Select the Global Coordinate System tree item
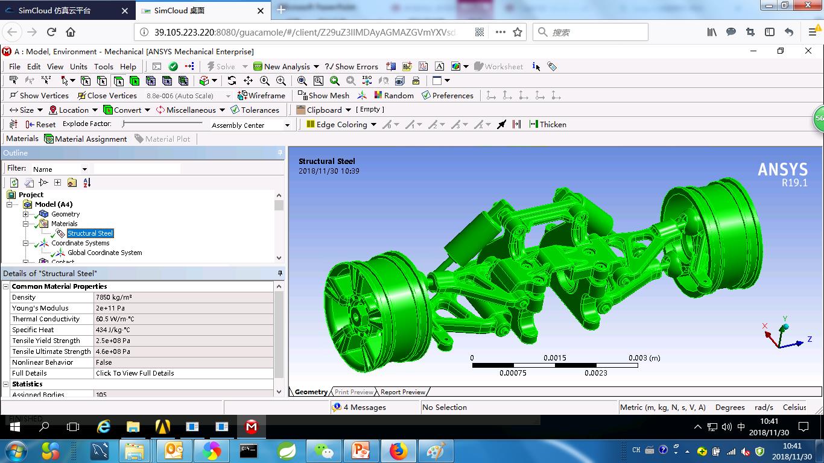Image resolution: width=824 pixels, height=463 pixels. pyautogui.click(x=105, y=253)
